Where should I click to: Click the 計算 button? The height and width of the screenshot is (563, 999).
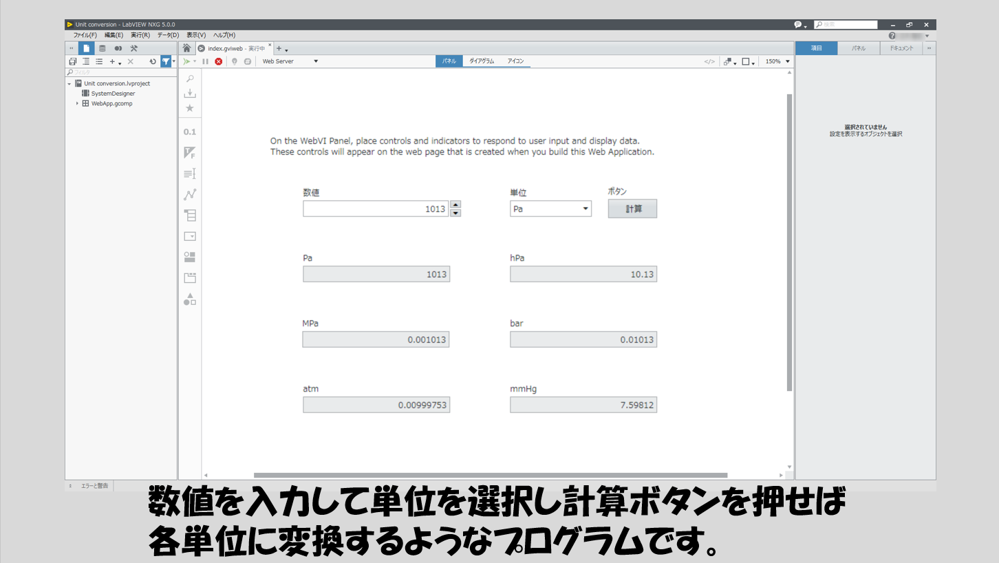(x=632, y=209)
